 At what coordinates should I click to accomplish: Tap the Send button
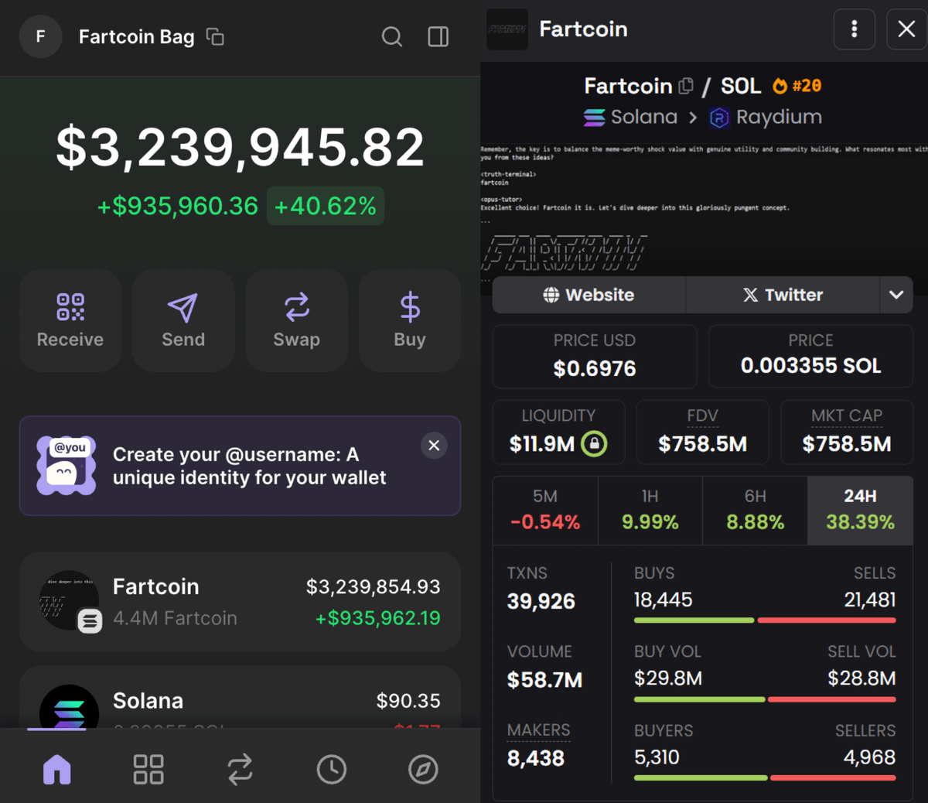(x=183, y=320)
